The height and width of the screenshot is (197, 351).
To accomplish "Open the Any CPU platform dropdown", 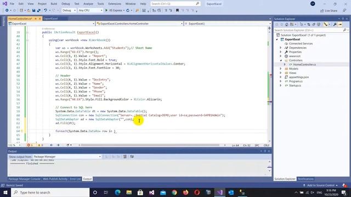I will click(x=90, y=10).
